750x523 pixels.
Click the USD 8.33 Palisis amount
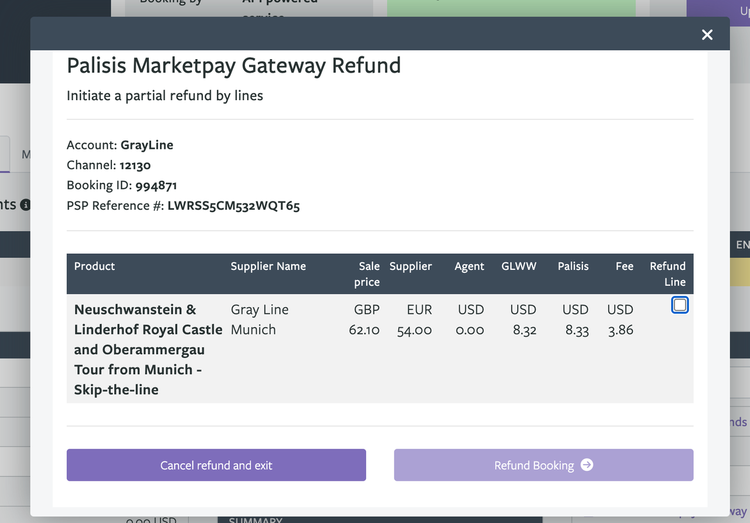575,320
